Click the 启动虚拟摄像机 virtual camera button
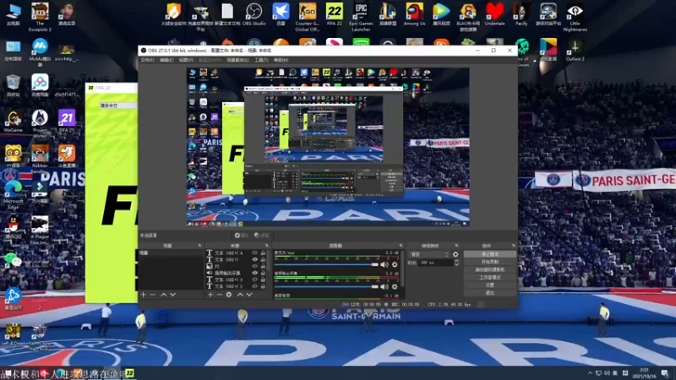The width and height of the screenshot is (676, 380). pos(490,269)
